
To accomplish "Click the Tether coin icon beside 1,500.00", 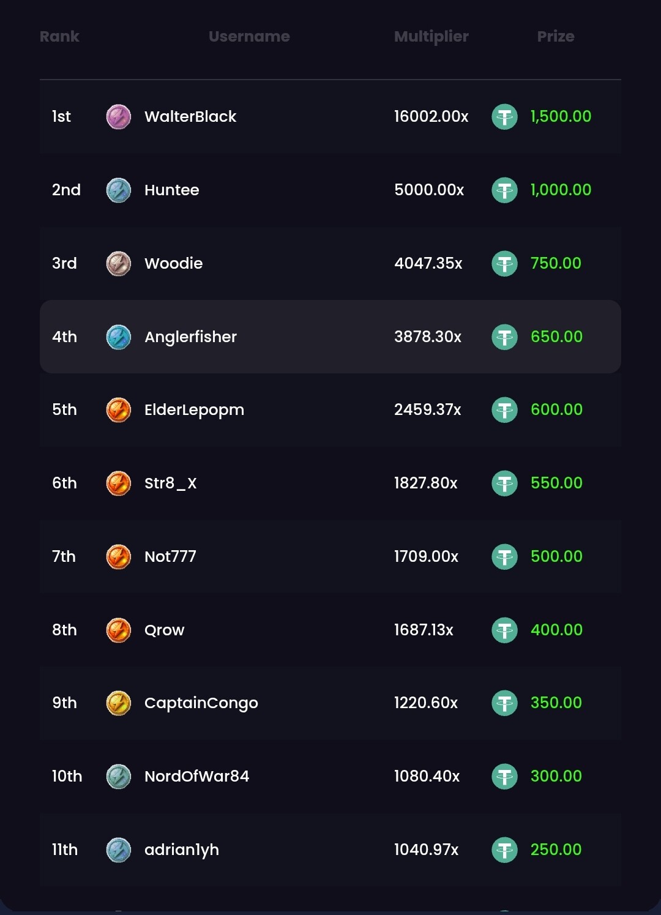I will [x=505, y=117].
